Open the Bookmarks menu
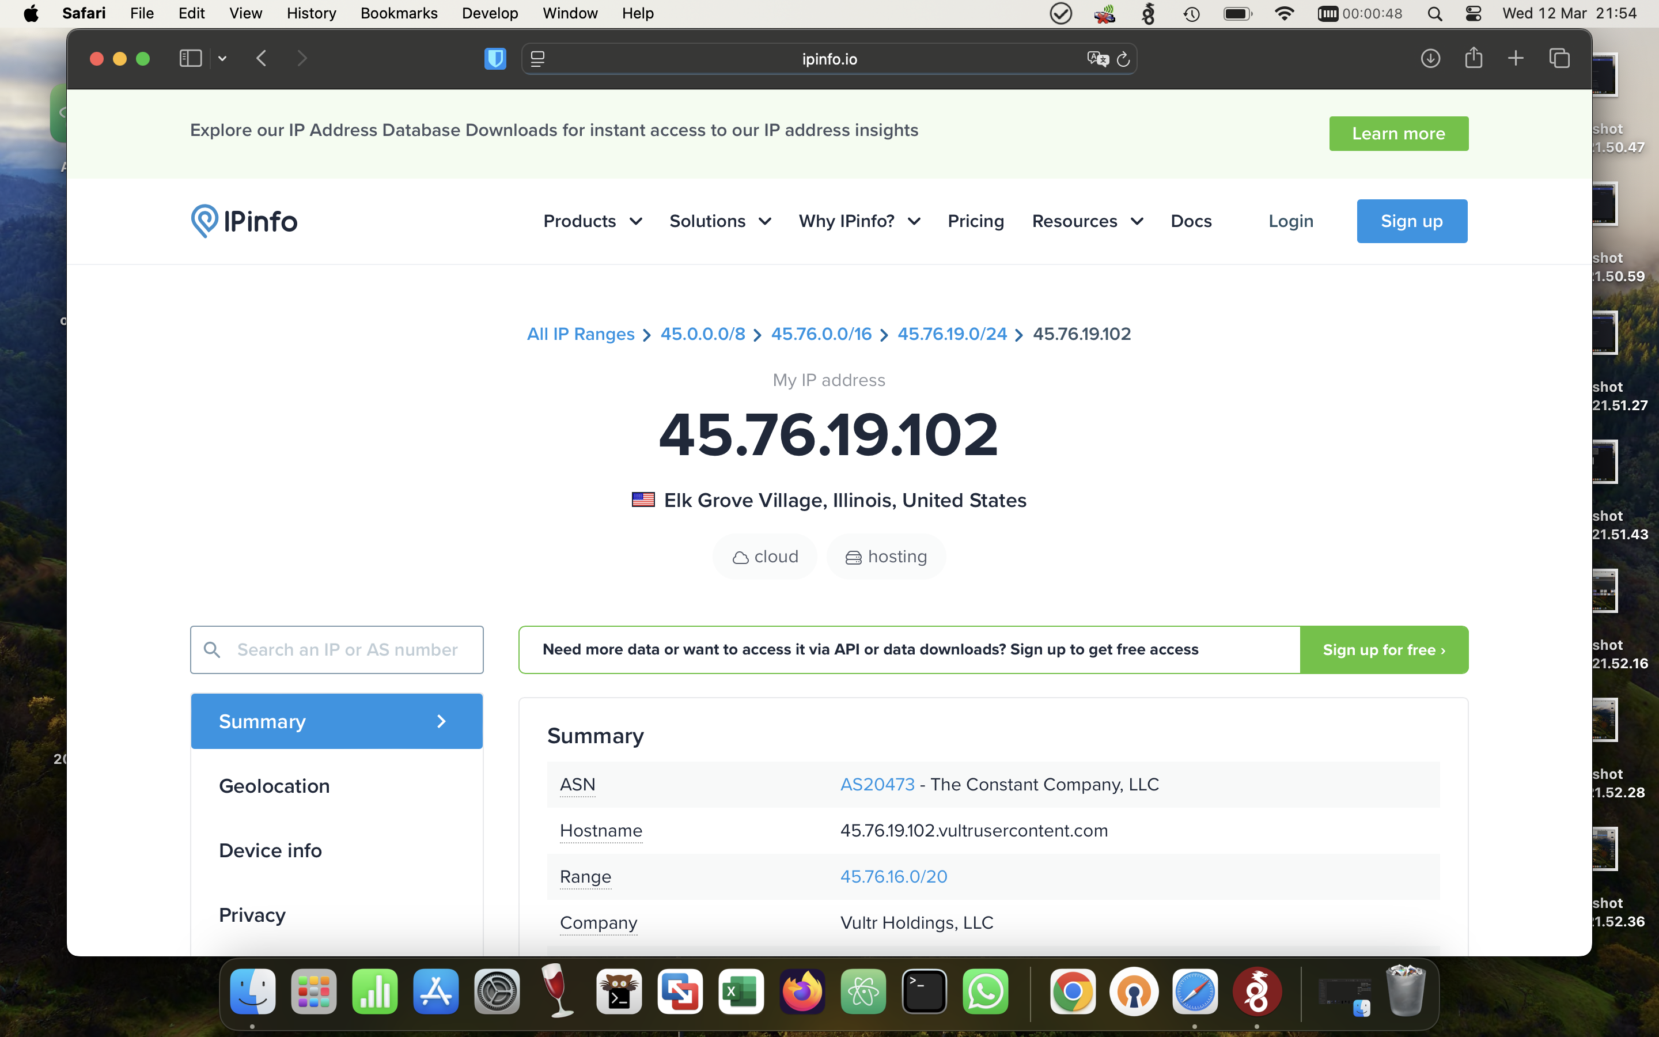 399,13
